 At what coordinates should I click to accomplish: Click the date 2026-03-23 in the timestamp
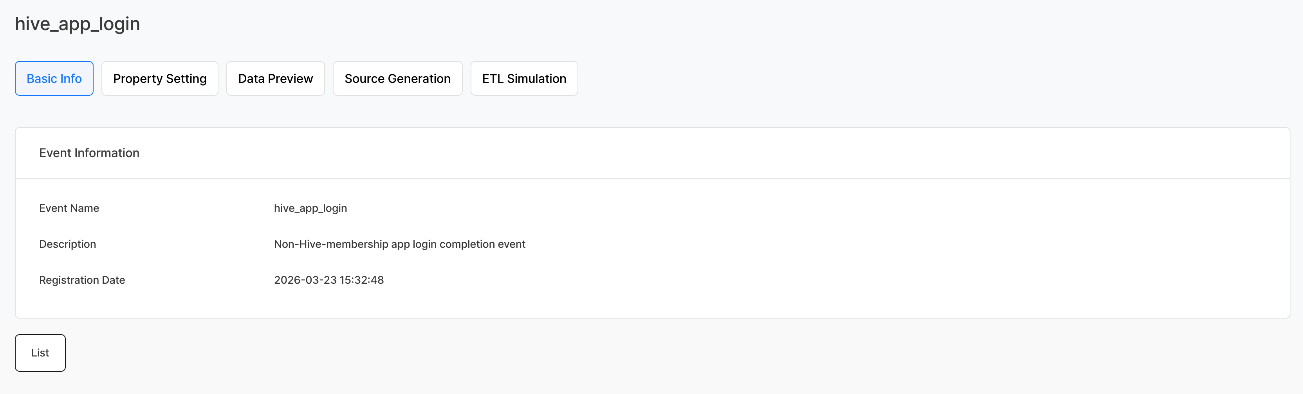click(305, 280)
